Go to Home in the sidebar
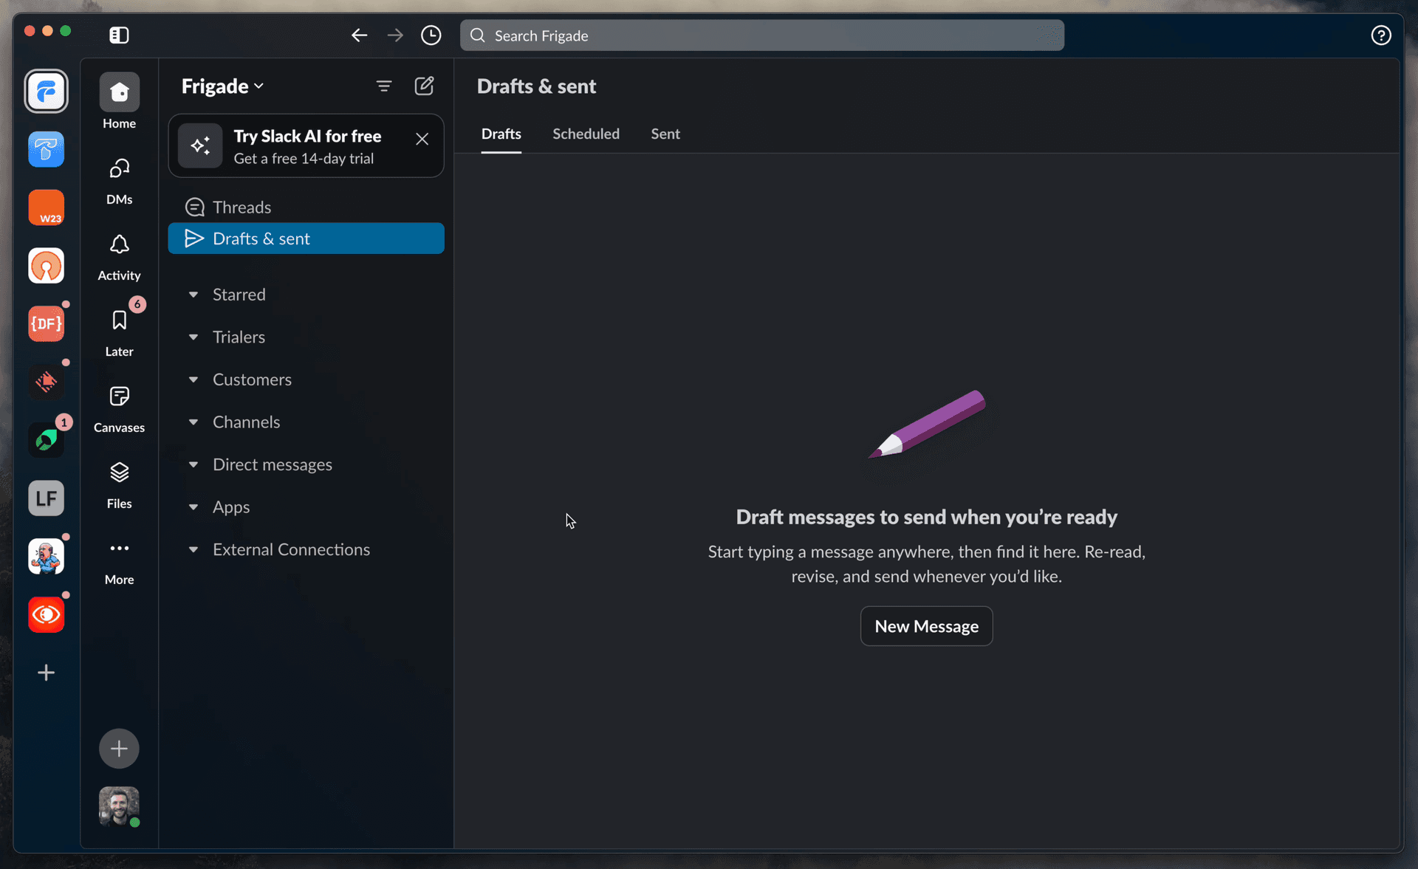 [x=119, y=103]
